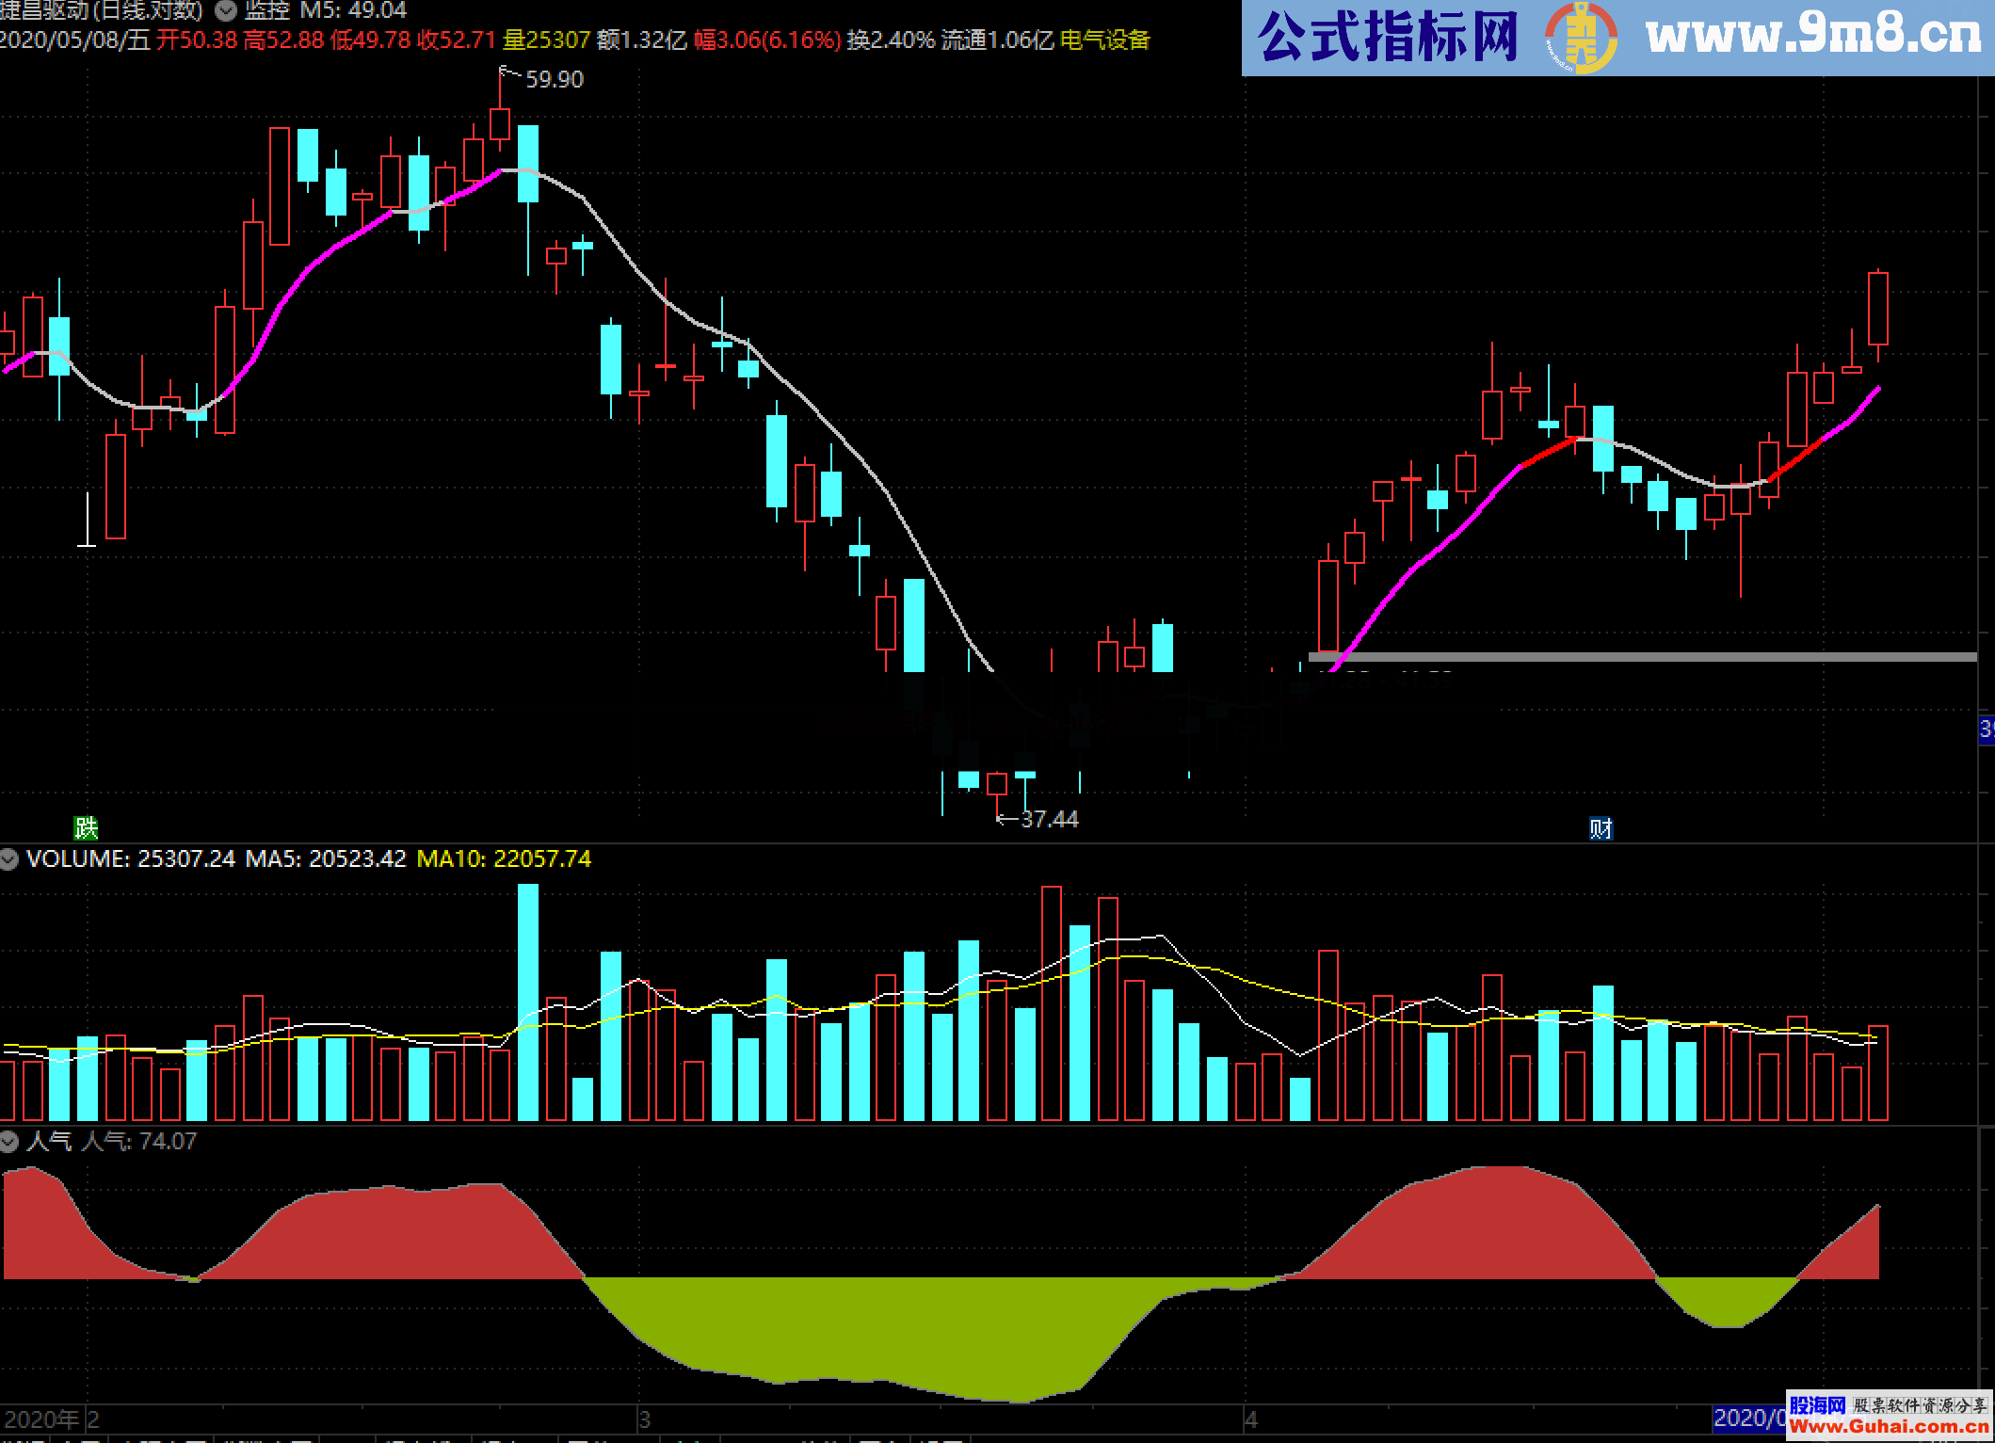1995x1443 pixels.
Task: Open the 监控 indicator dropdown arrow
Action: point(226,11)
